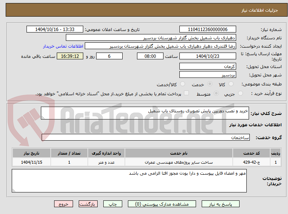Click the ایجاد کننده درخواست field
This screenshot has height=214, width=288.
point(160,46)
